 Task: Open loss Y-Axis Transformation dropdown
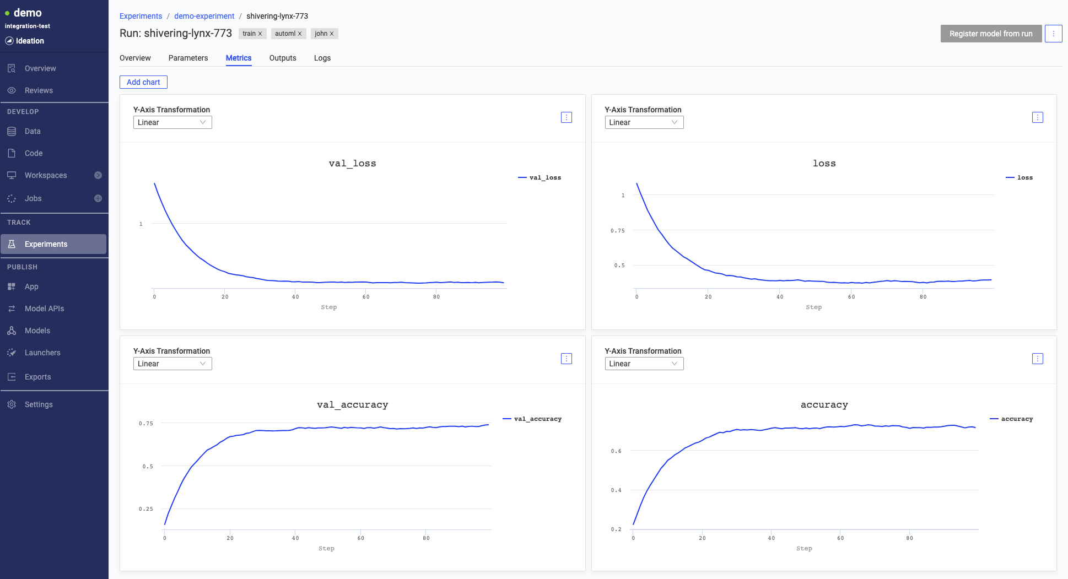(x=644, y=122)
